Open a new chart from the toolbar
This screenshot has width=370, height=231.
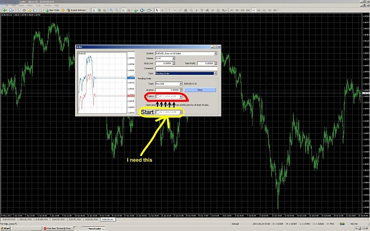point(4,10)
